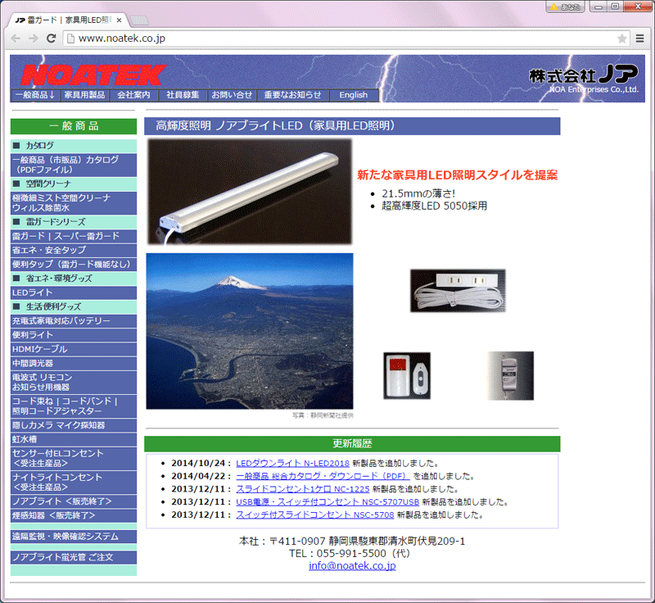Viewport: 655px width, 603px height.
Task: Click the 雷ガードシリーズ category heading
Action: click(x=74, y=222)
